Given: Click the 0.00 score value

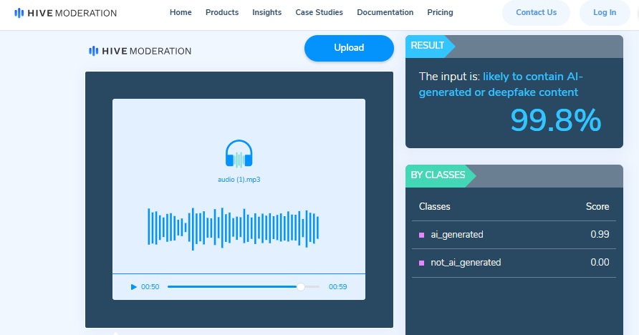Looking at the screenshot, I should click(x=600, y=263).
